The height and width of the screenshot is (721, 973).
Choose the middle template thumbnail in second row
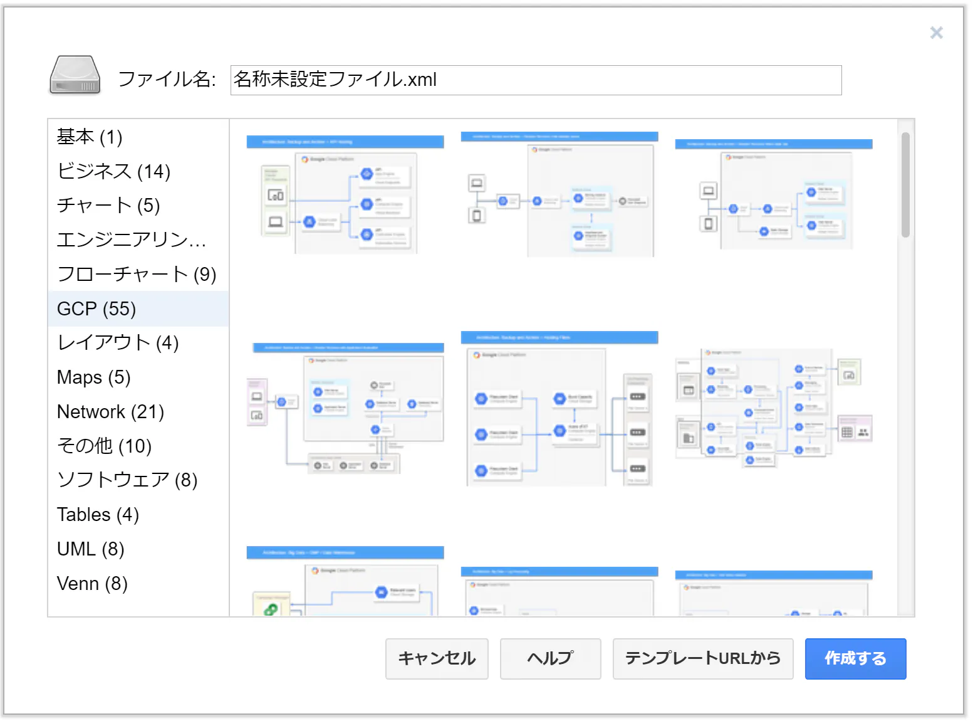(559, 409)
